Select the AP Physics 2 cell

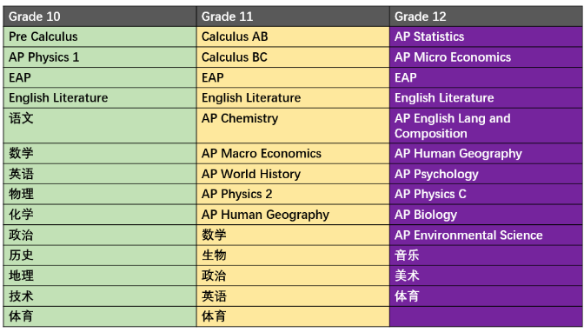click(x=293, y=194)
